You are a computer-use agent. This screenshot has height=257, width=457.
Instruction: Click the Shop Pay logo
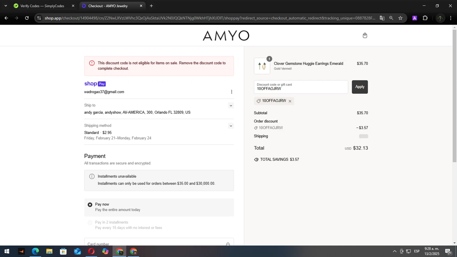coord(95,84)
